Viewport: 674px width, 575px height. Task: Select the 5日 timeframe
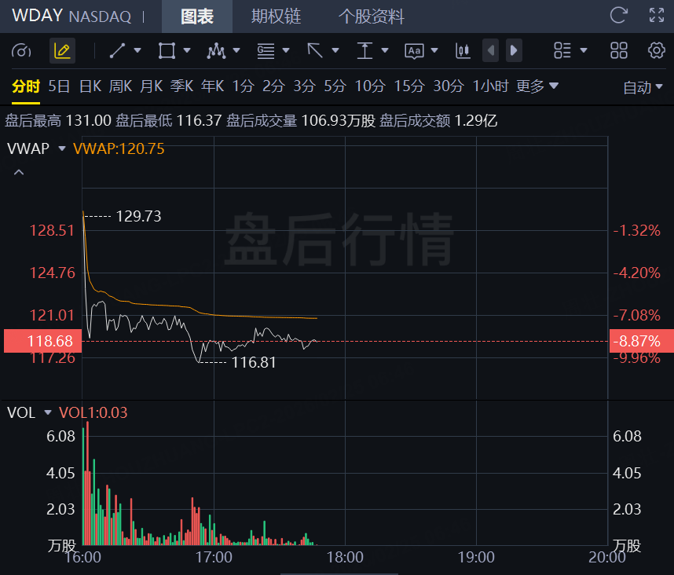(59, 86)
